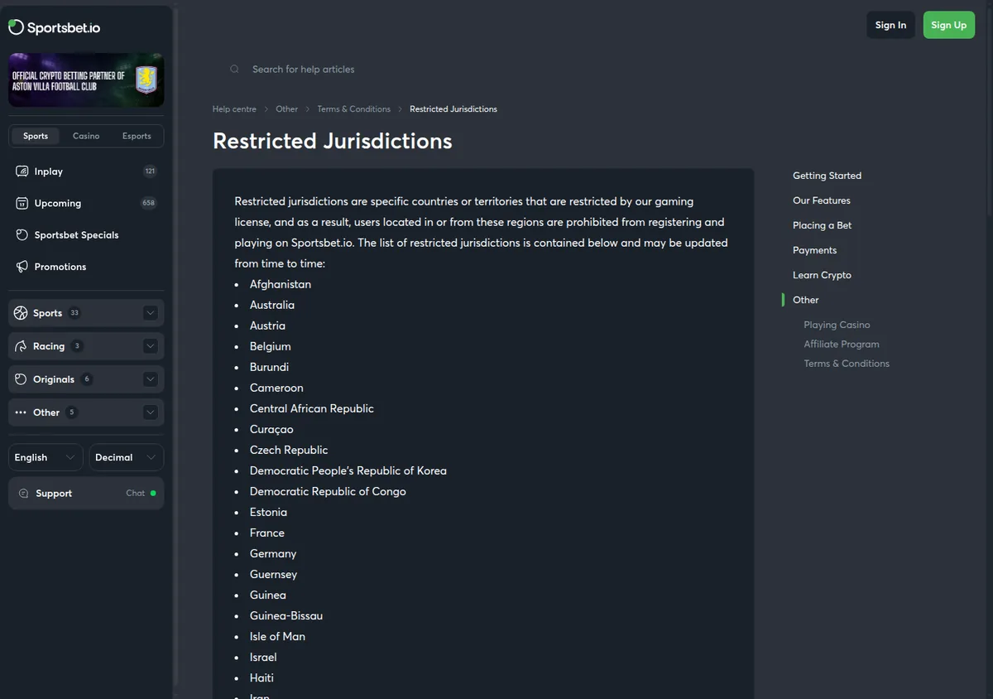Click 'Curaçao' in the list
The height and width of the screenshot is (699, 993).
coord(271,429)
